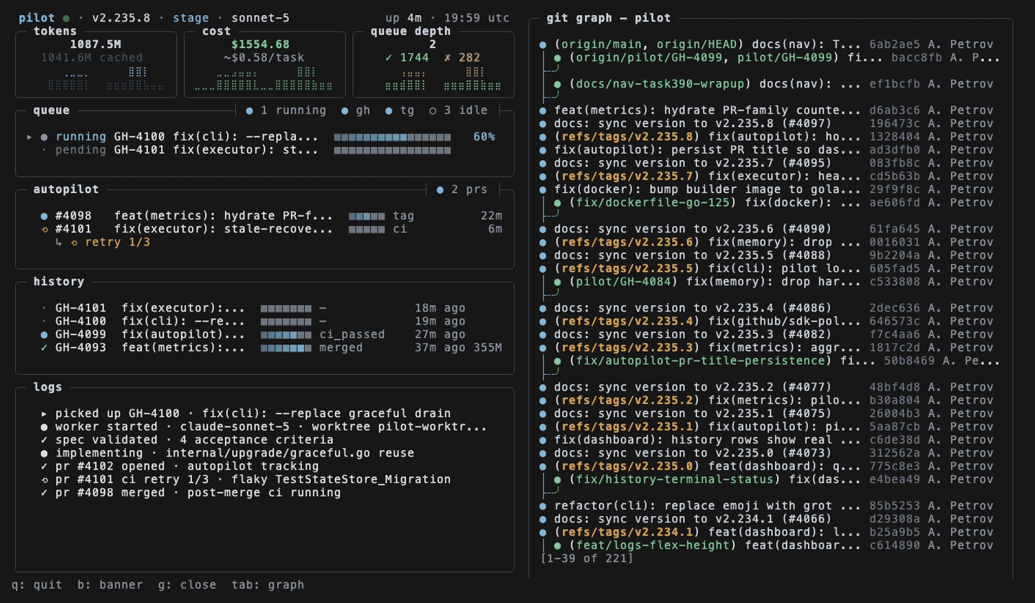
Task: Click the 'b: banner' footer shortcut
Action: 110,584
